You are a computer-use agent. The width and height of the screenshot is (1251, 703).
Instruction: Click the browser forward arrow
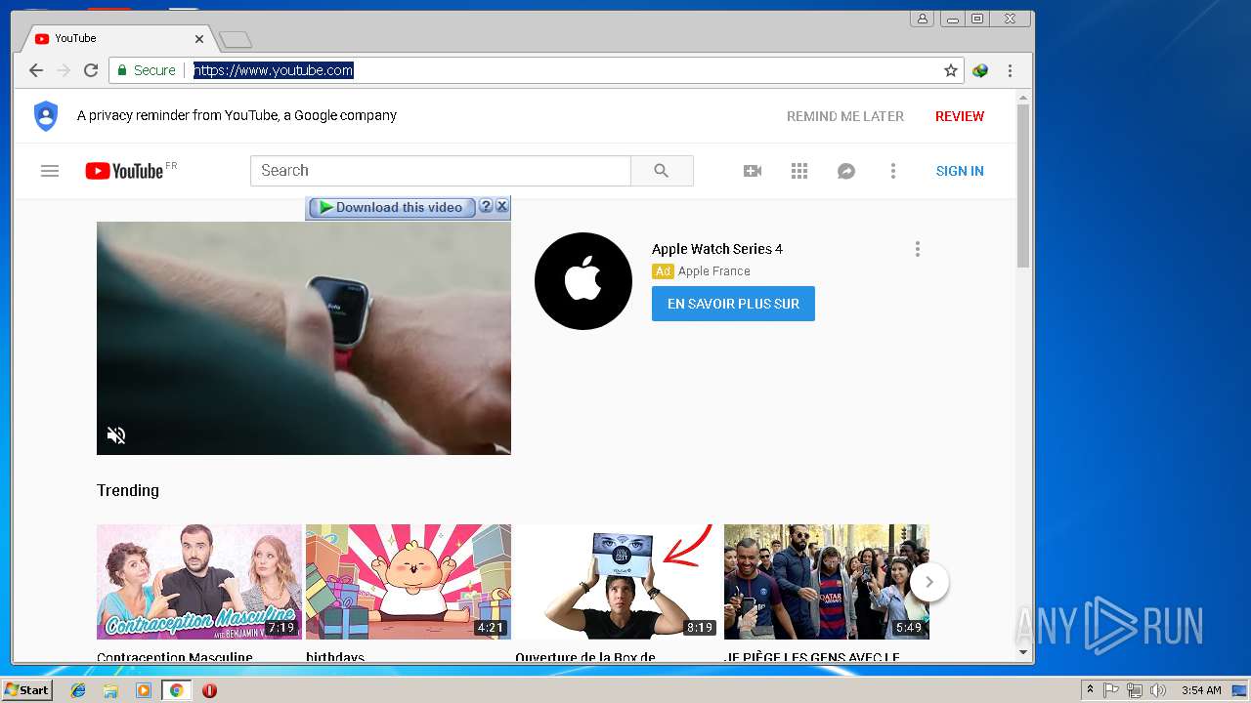click(x=64, y=70)
